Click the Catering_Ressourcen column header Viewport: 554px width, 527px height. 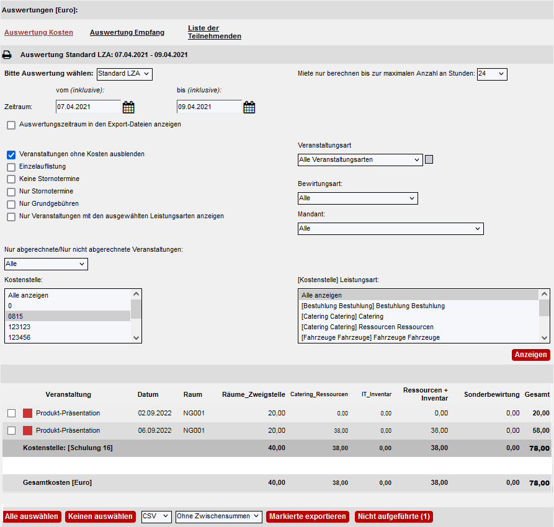pyautogui.click(x=319, y=394)
